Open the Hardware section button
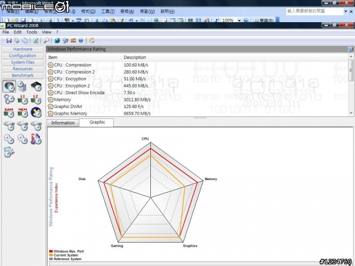The width and height of the screenshot is (355, 266). coord(23,49)
